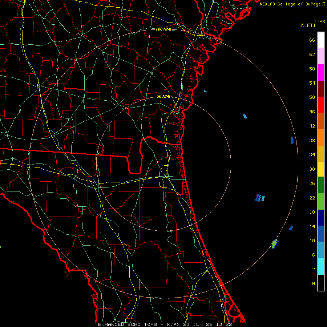Click the '2' legend value

tap(314, 270)
